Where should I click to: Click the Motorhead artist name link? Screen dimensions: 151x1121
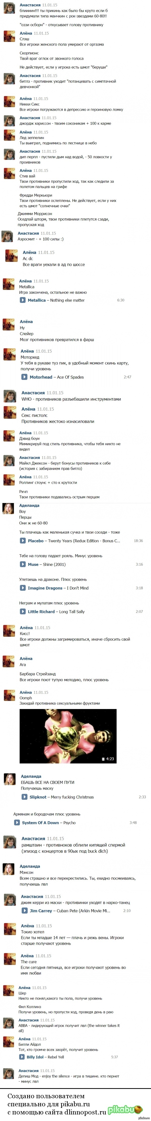(x=41, y=377)
